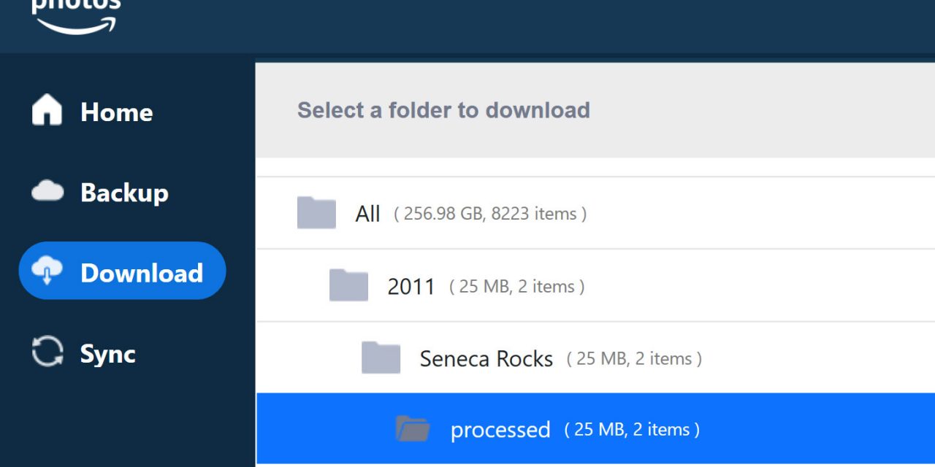This screenshot has height=467, width=935.
Task: Click the Backup cloud icon
Action: [47, 191]
